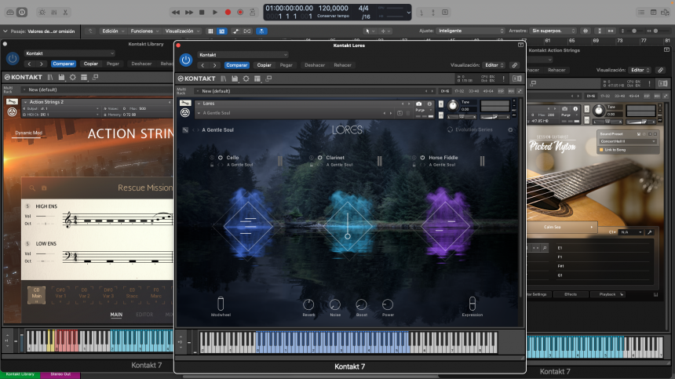Toggle the Link to Song checkbox
This screenshot has width=675, height=379.
[601, 150]
